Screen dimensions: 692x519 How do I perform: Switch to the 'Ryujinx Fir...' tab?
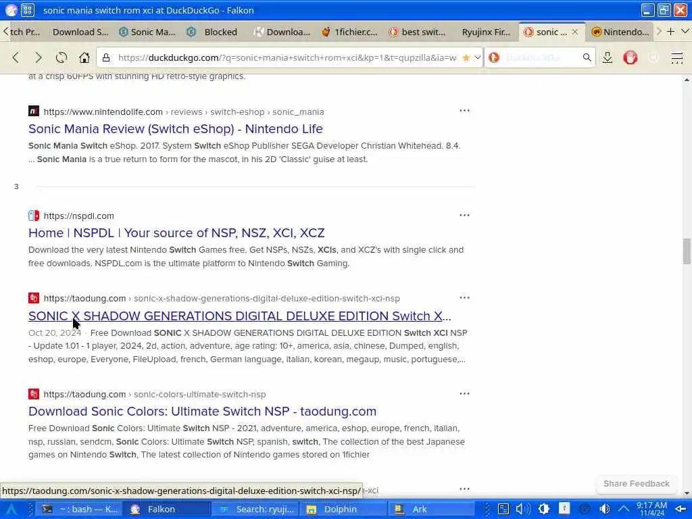pyautogui.click(x=485, y=32)
